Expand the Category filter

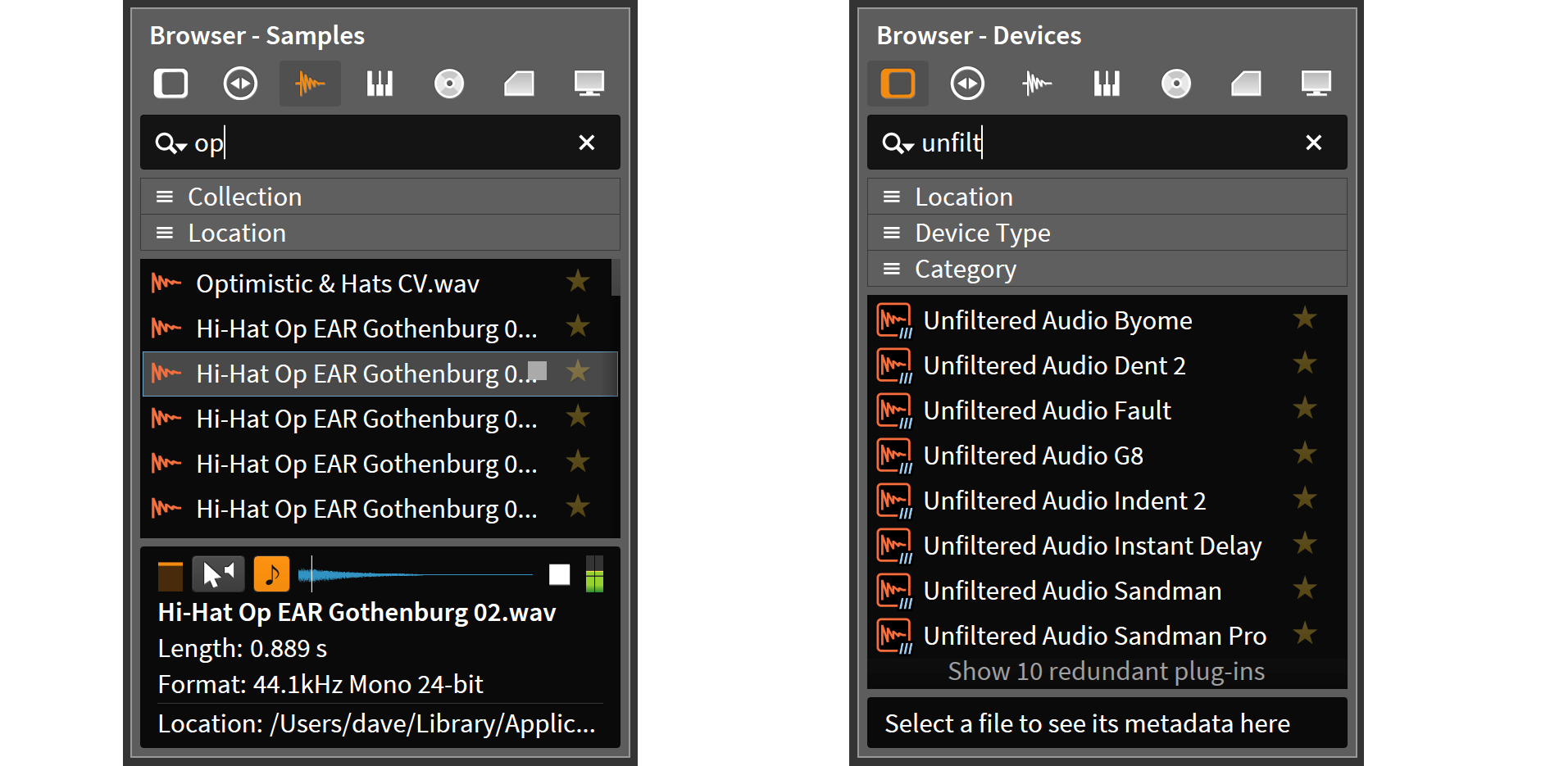(1107, 269)
